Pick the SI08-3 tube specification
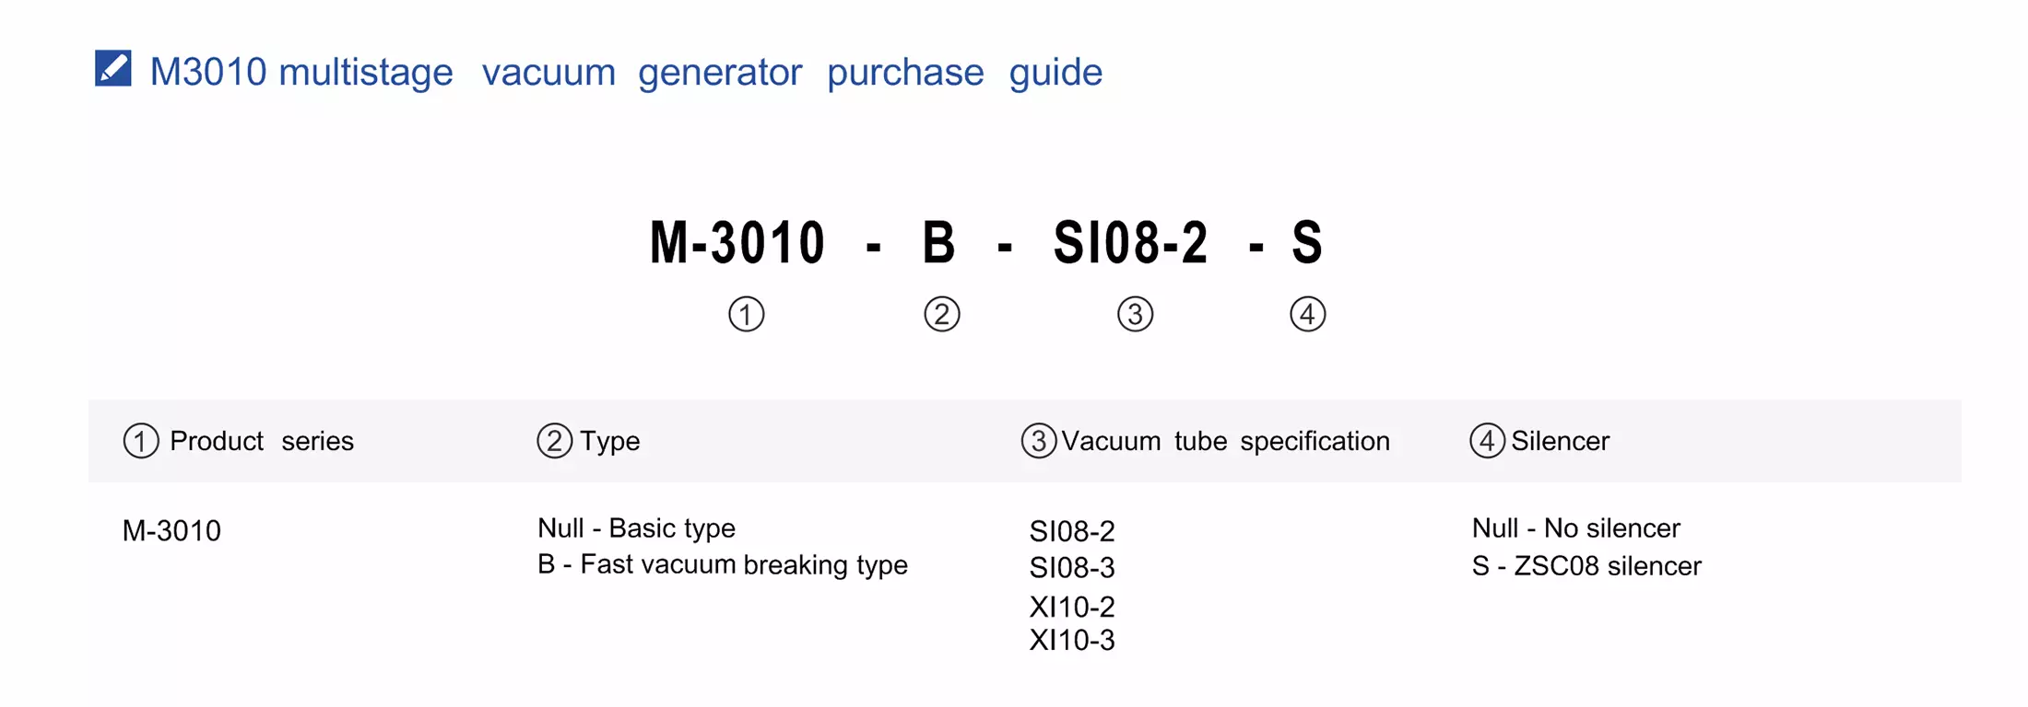This screenshot has width=2028, height=707. click(1072, 568)
